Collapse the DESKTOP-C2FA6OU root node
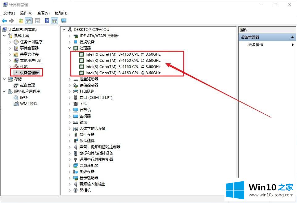Screen dimensions: 297x203 (64, 30)
